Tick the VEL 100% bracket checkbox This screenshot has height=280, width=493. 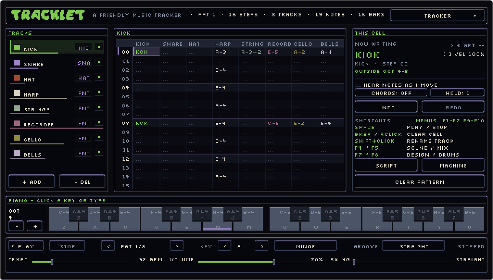tap(446, 55)
